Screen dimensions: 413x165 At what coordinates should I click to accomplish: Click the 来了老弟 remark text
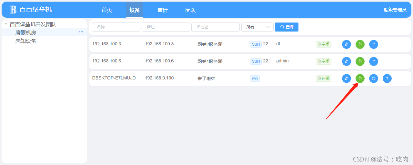(x=206, y=78)
